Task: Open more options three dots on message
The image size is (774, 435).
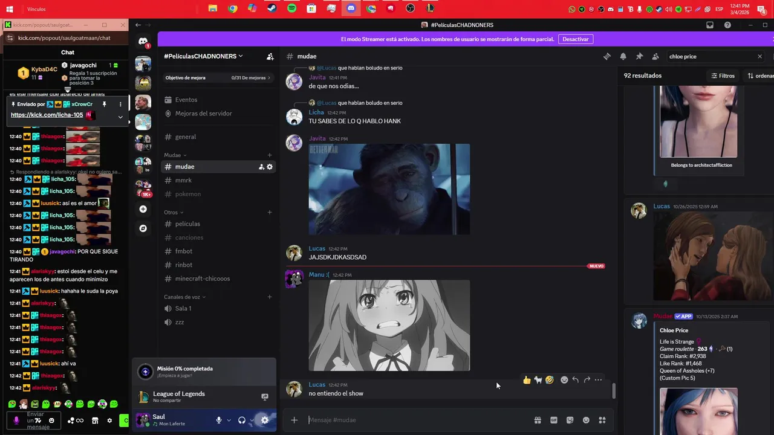Action: [598, 380]
